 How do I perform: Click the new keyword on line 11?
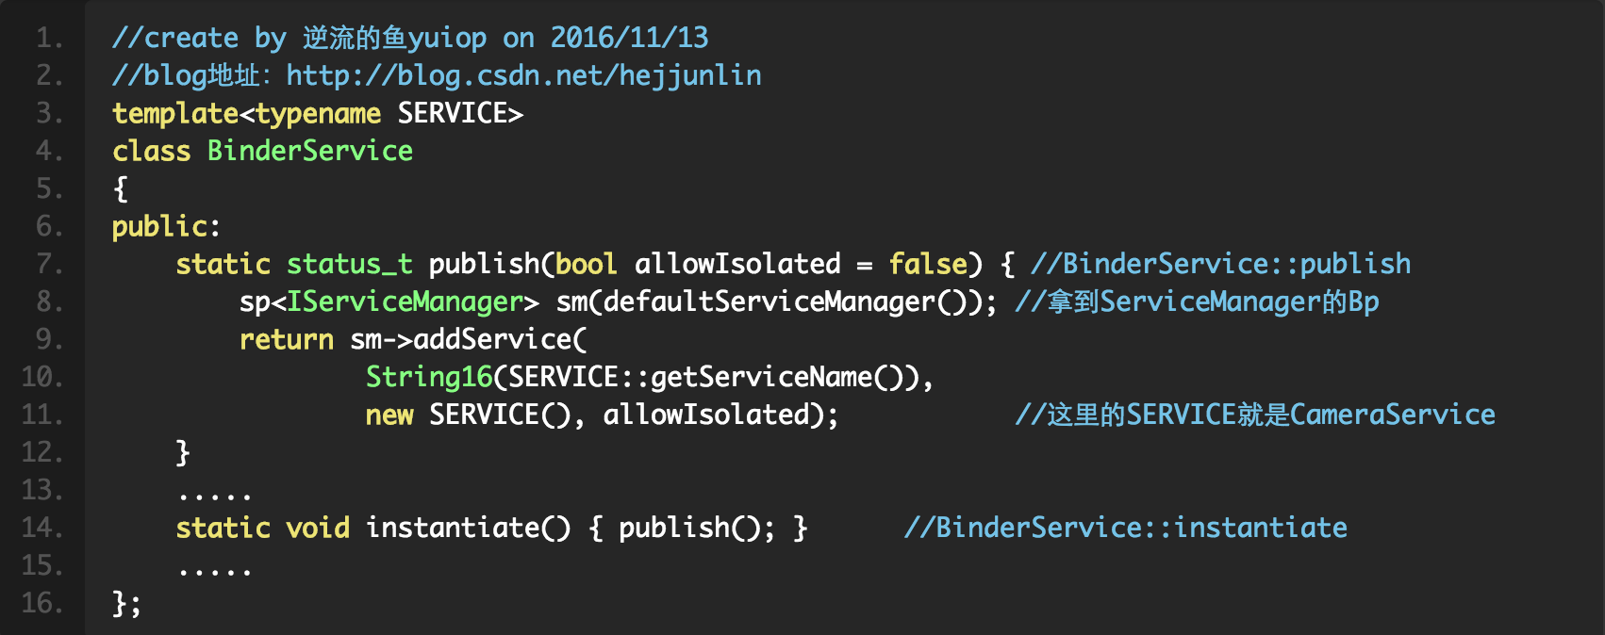[x=389, y=415]
